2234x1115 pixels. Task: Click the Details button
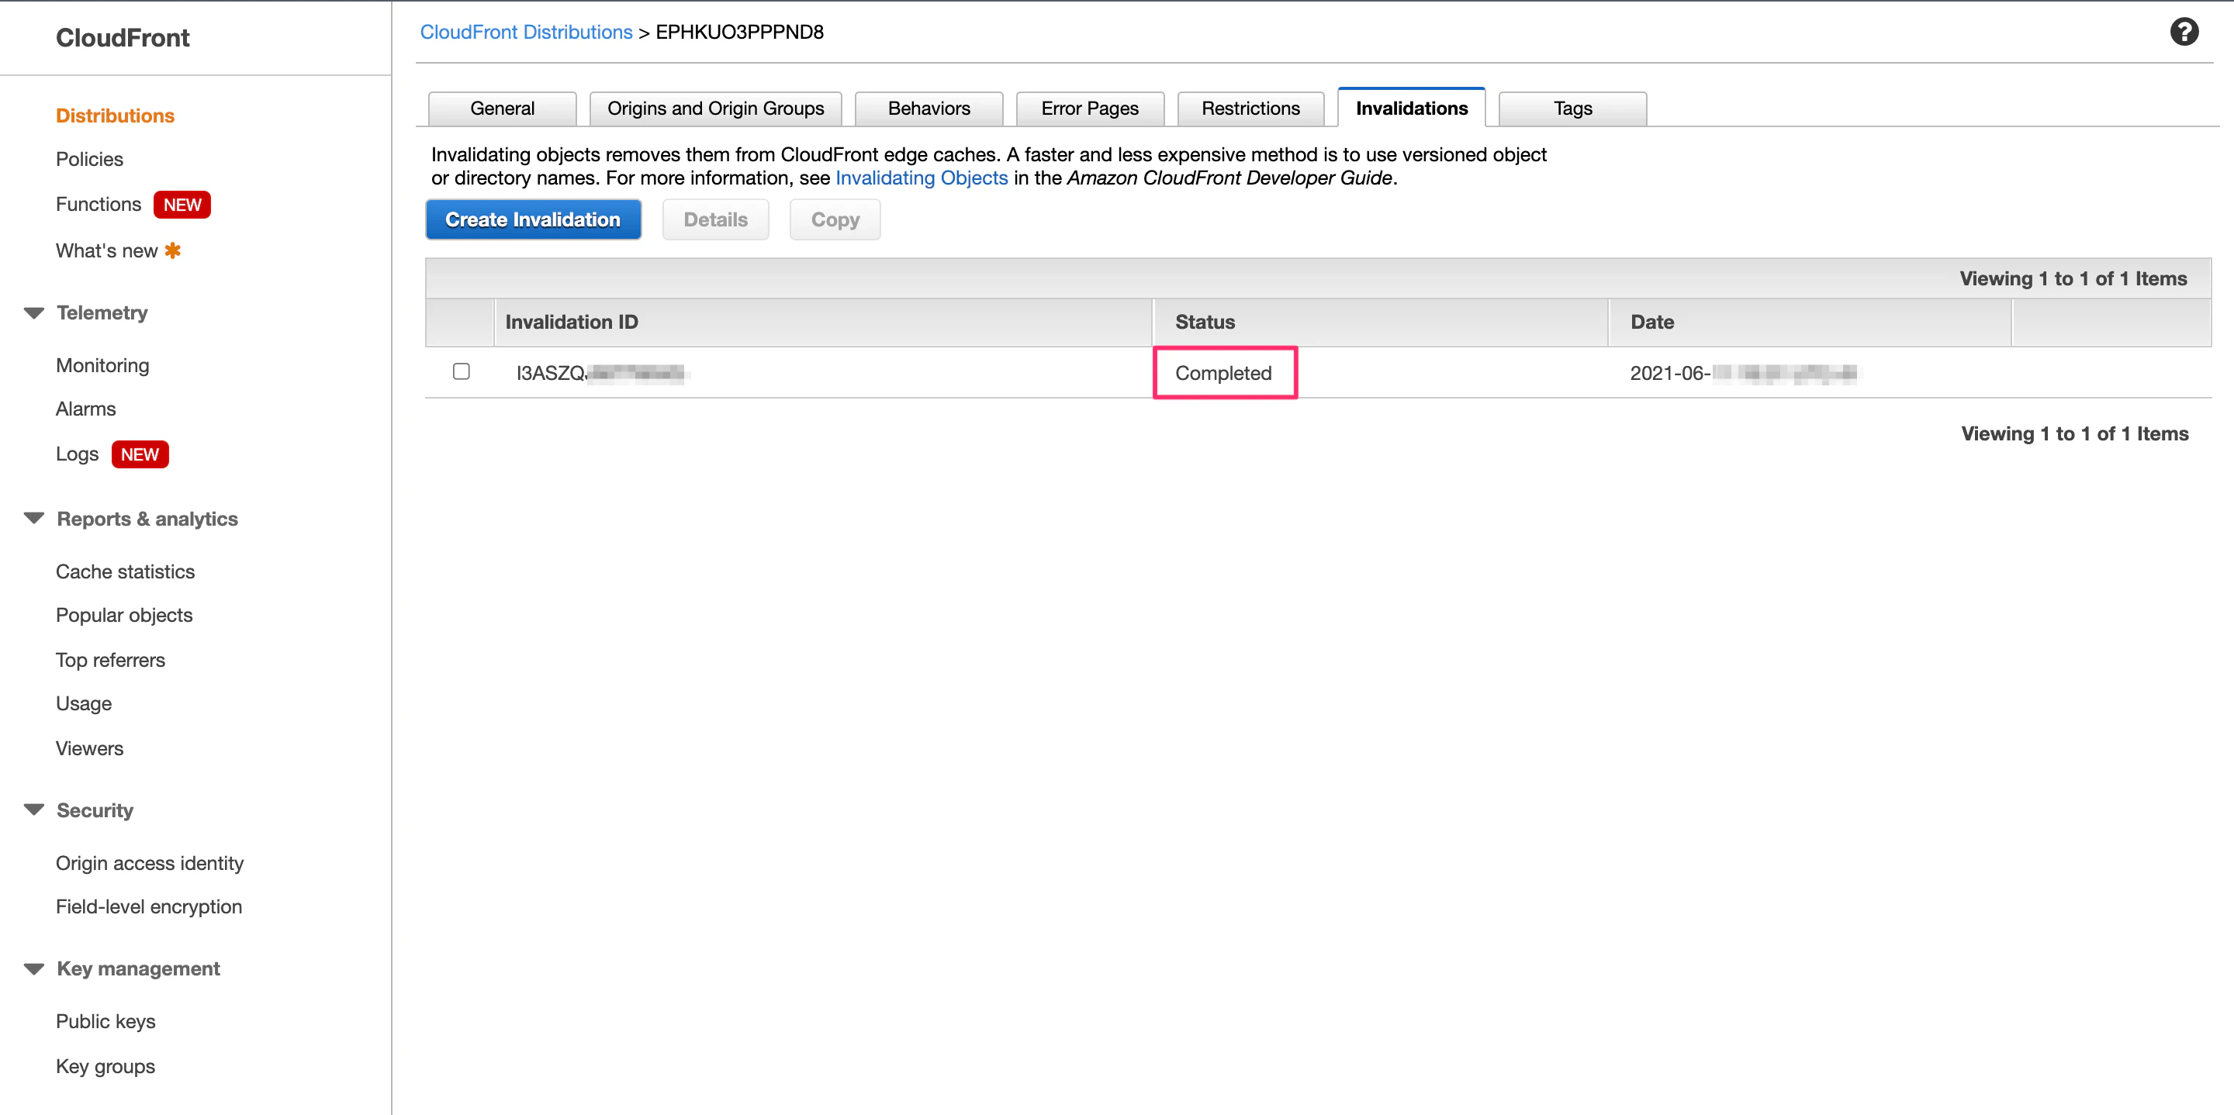(x=715, y=219)
